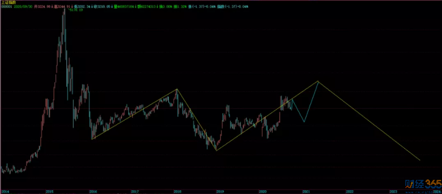Click the 财经365 watermark logo
The image size is (442, 194).
tap(422, 184)
